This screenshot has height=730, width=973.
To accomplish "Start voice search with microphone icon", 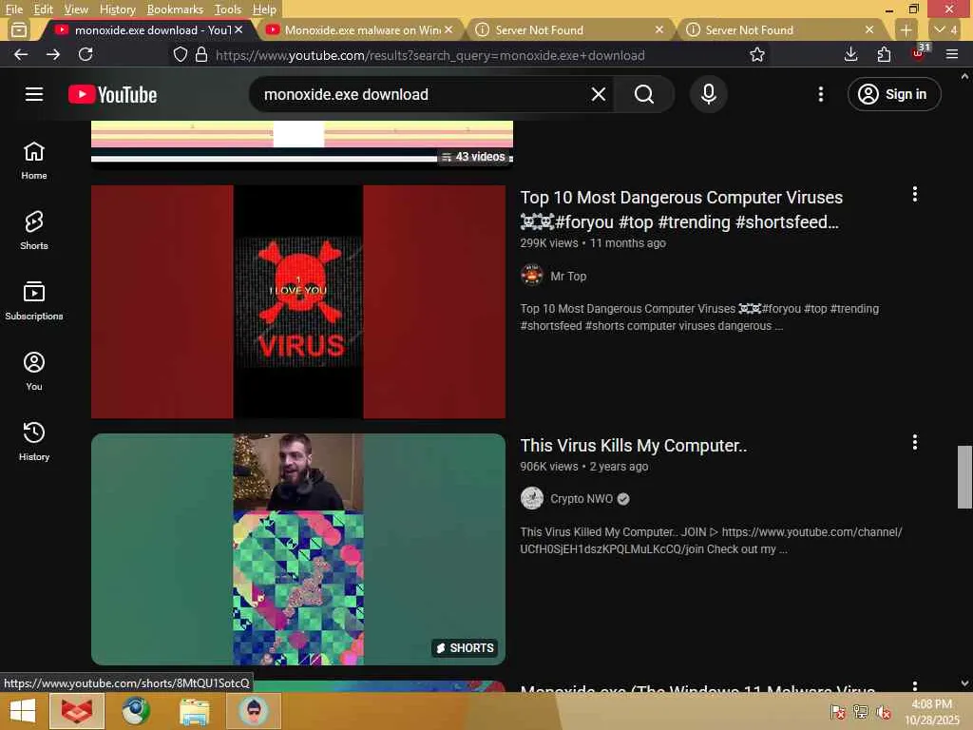I will [708, 94].
